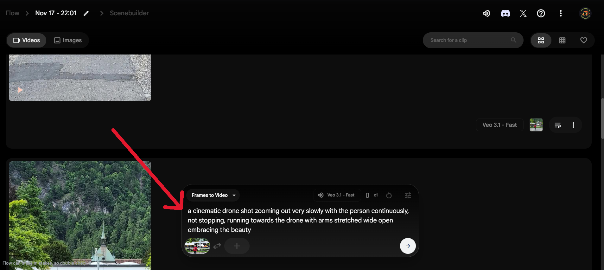604x270 pixels.
Task: Switch to large grid view
Action: 541,40
